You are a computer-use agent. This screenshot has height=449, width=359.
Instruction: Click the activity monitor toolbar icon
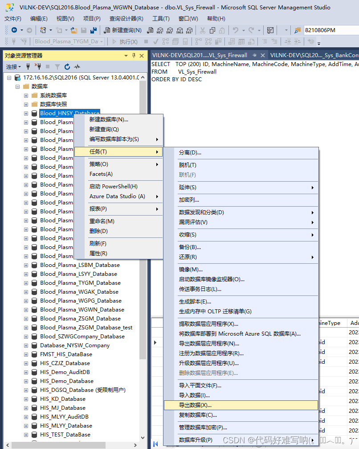270,30
